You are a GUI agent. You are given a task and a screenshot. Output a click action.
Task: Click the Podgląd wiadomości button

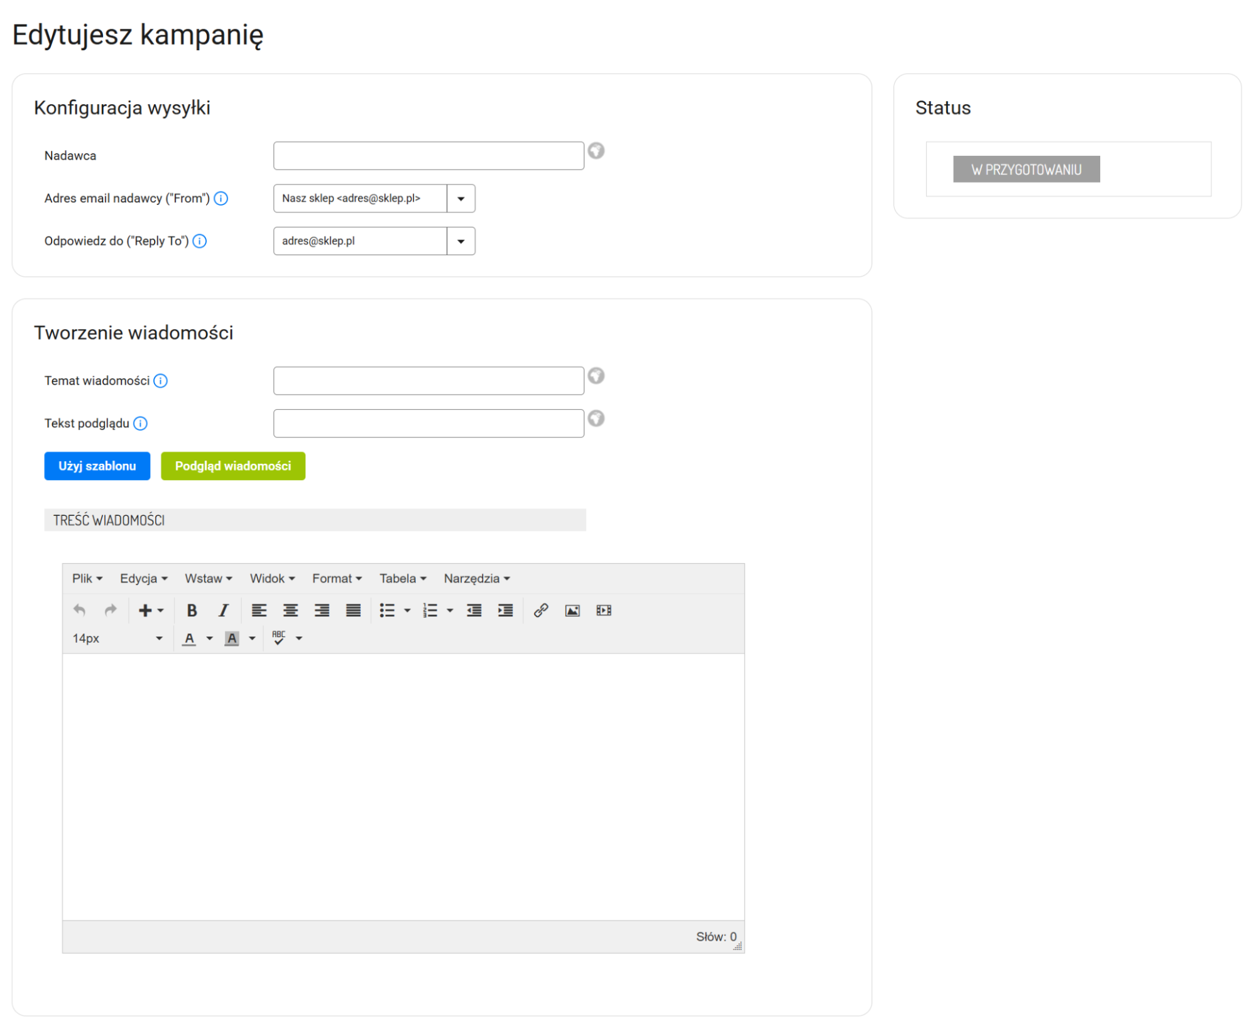[x=232, y=466]
